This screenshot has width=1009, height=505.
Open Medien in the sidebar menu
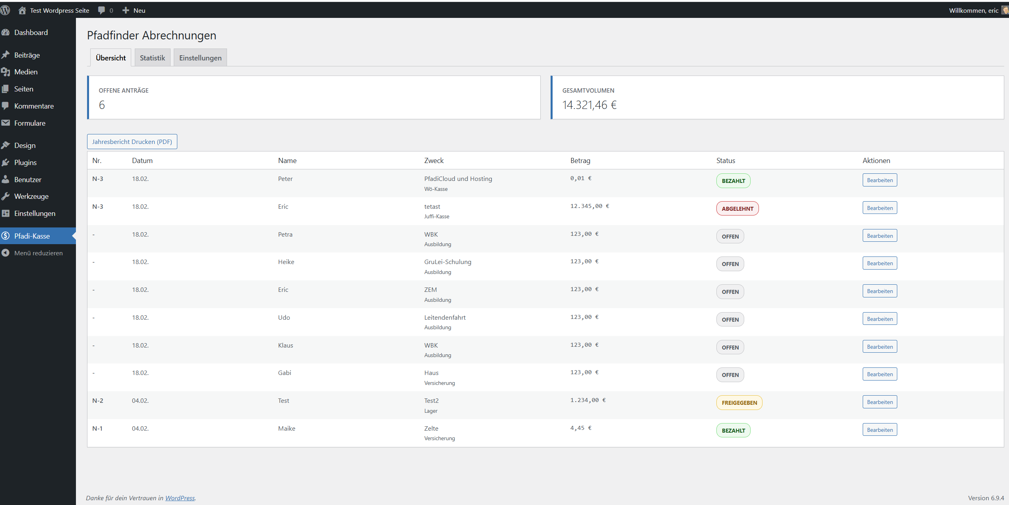tap(26, 72)
